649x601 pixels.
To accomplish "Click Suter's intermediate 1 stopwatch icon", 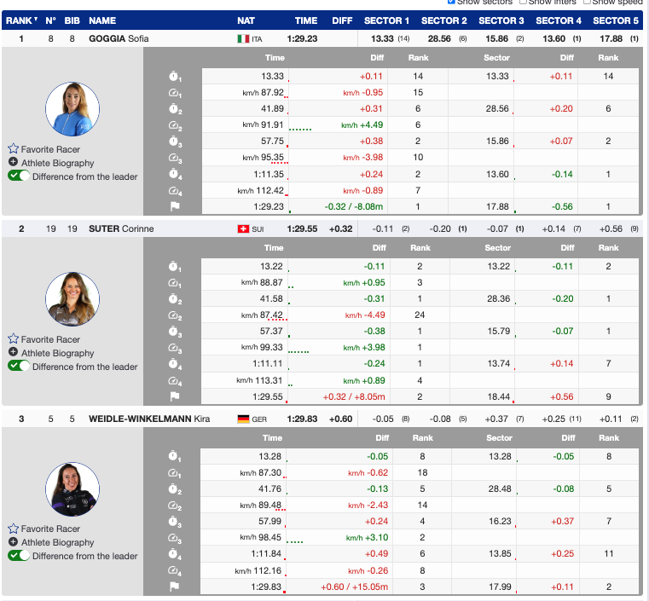I will point(175,267).
